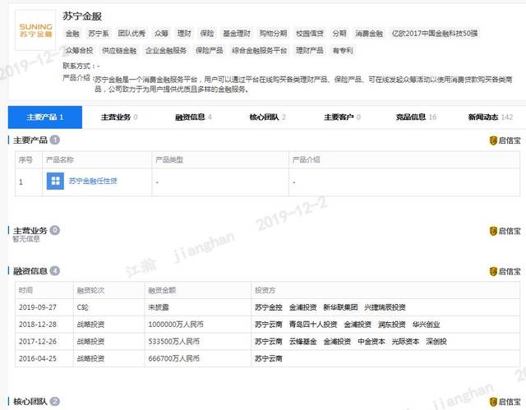
Task: Open investor 润东投资
Action: coord(392,325)
